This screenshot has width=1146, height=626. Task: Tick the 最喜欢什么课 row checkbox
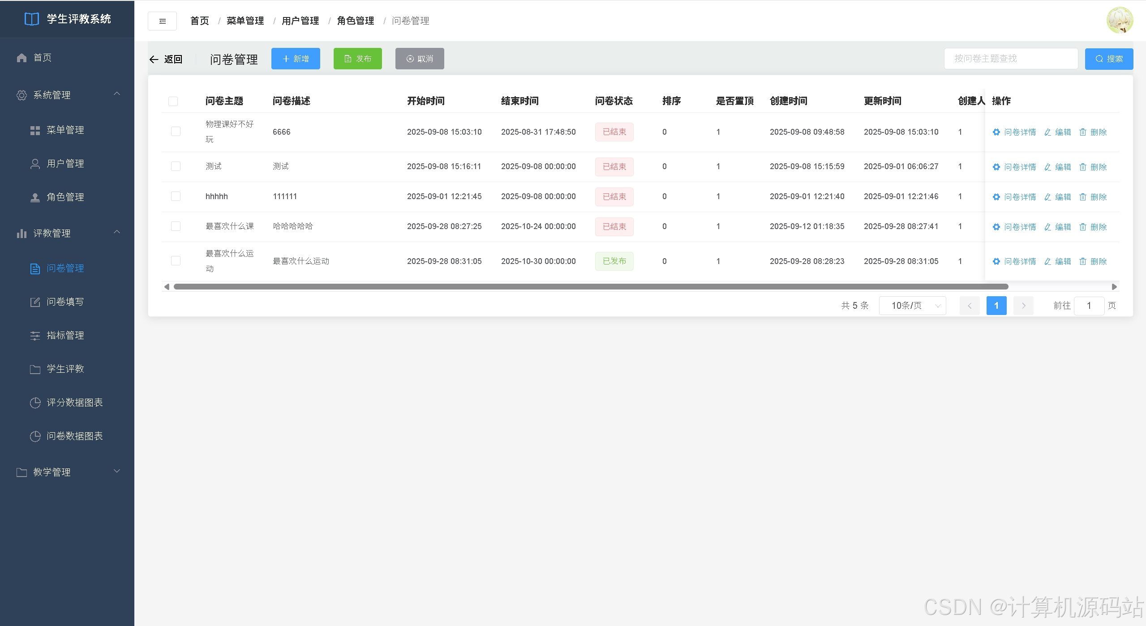pos(176,226)
